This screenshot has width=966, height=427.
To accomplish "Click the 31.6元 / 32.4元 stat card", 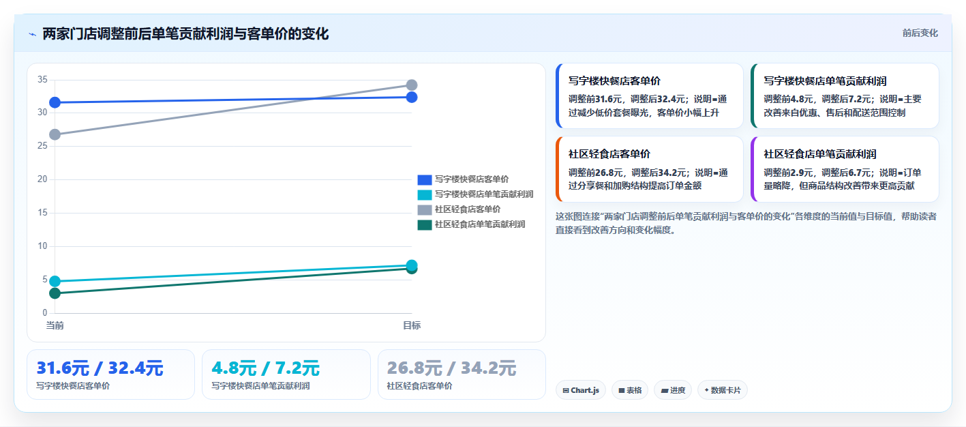I will tap(110, 374).
